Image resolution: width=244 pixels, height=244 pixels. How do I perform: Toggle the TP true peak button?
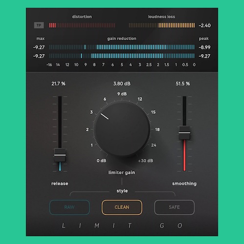(x=39, y=25)
